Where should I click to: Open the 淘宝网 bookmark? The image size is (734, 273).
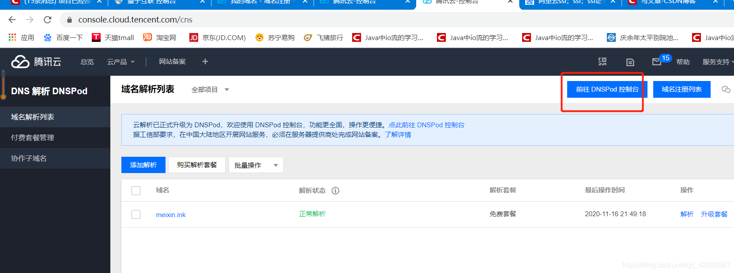(x=159, y=37)
